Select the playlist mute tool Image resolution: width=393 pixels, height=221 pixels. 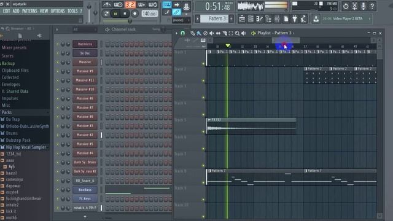click(x=212, y=33)
